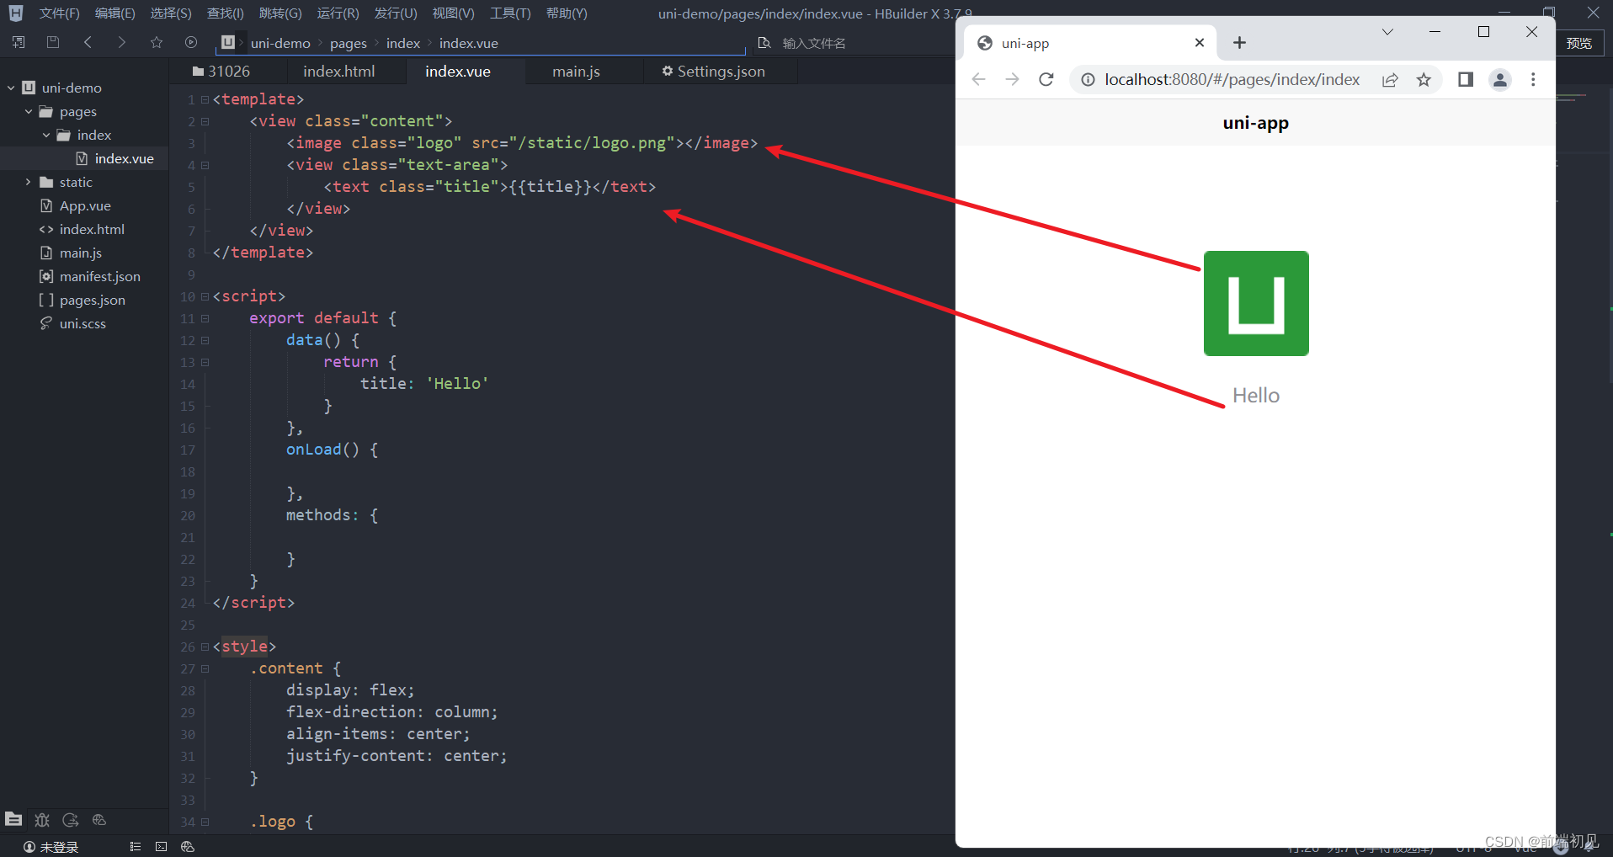Screen dimensions: 1613x857
Task: Select main.js in the project tree
Action: pyautogui.click(x=81, y=253)
